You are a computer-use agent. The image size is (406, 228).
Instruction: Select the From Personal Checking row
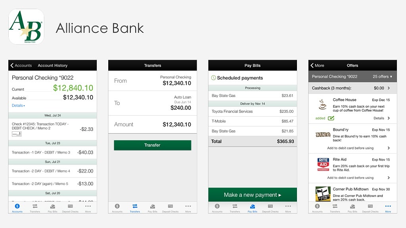[153, 81]
